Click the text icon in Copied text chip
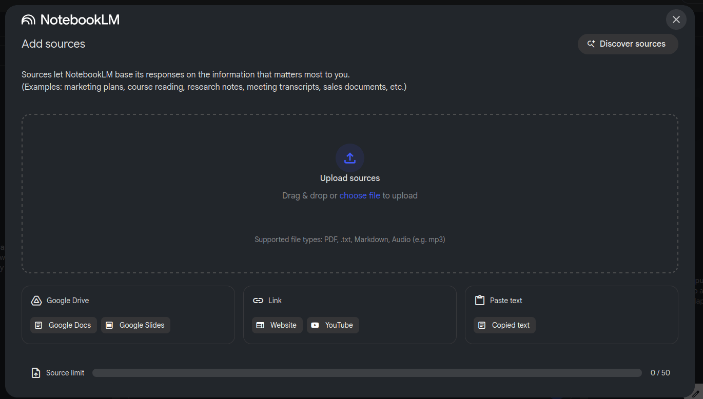The width and height of the screenshot is (703, 399). pos(482,325)
